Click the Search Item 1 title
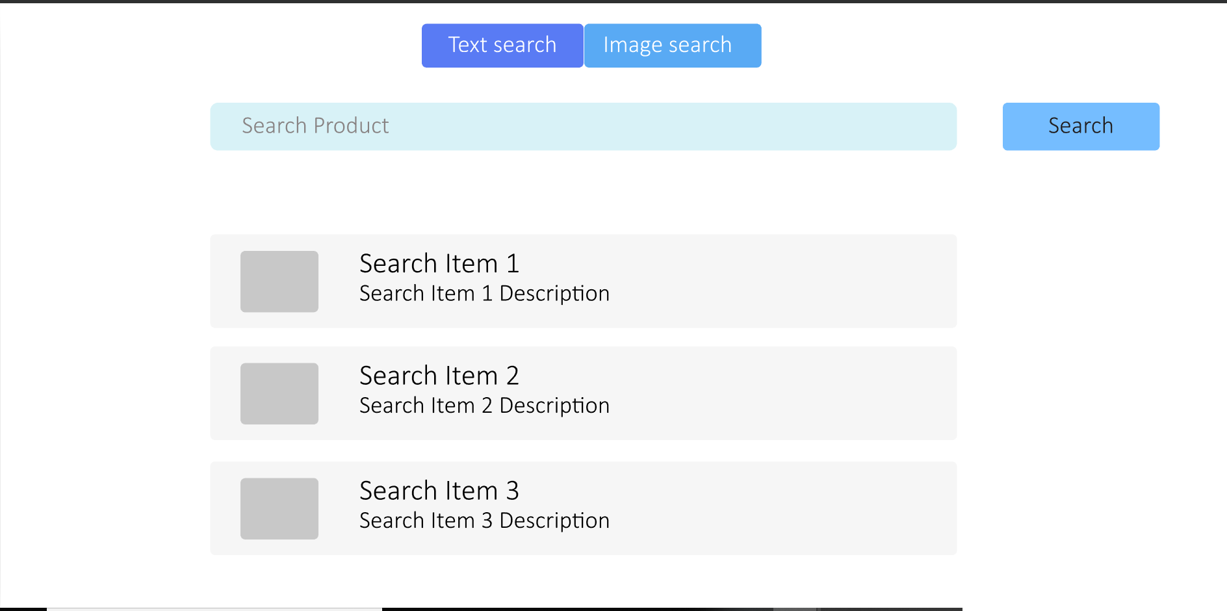Image resolution: width=1227 pixels, height=611 pixels. (439, 264)
